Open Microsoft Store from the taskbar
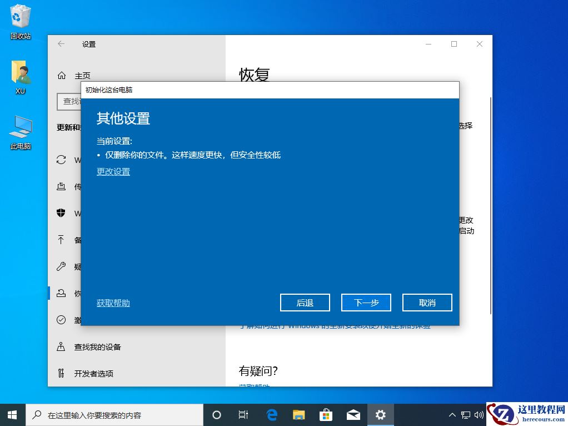This screenshot has height=426, width=568. pos(326,414)
